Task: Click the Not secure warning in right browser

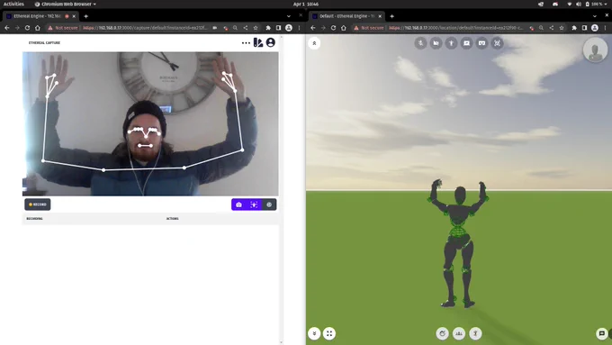Action: pos(368,28)
